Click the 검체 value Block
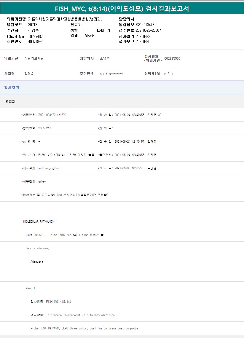This screenshot has width=244, height=338. (89, 36)
